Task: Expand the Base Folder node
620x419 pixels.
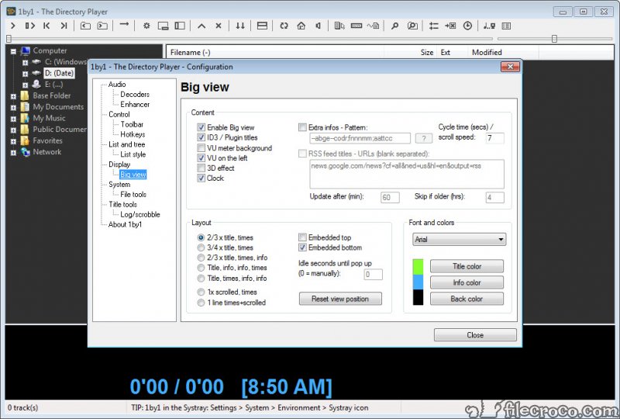Action: (13, 96)
